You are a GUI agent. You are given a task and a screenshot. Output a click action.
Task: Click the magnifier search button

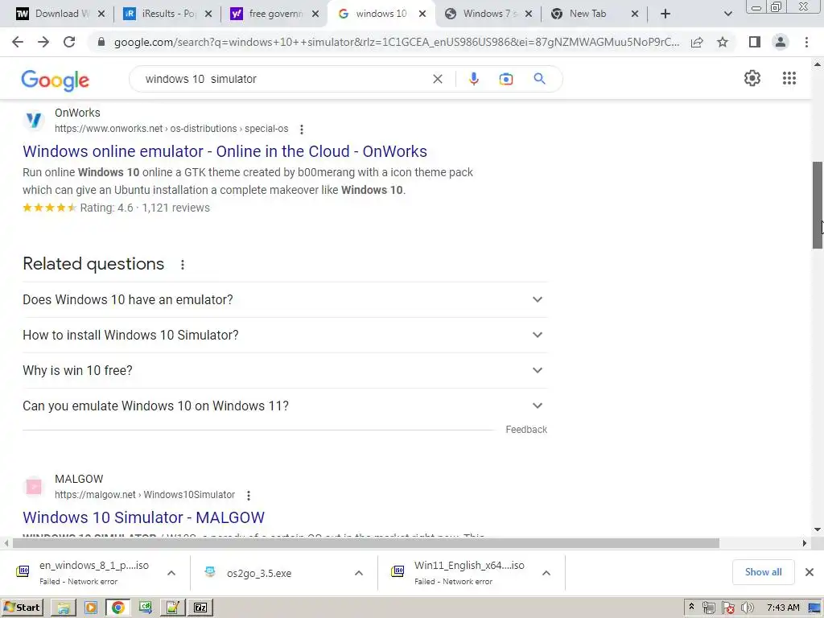(539, 79)
